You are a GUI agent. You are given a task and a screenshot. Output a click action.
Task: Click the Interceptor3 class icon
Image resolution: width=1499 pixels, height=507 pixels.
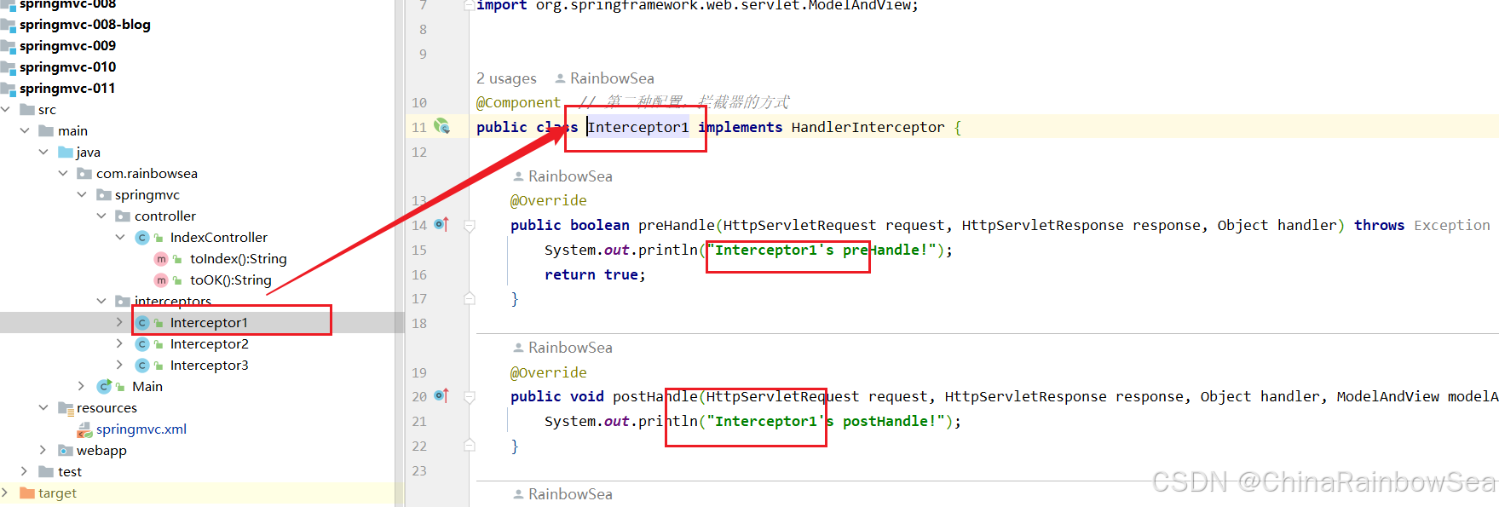click(142, 366)
